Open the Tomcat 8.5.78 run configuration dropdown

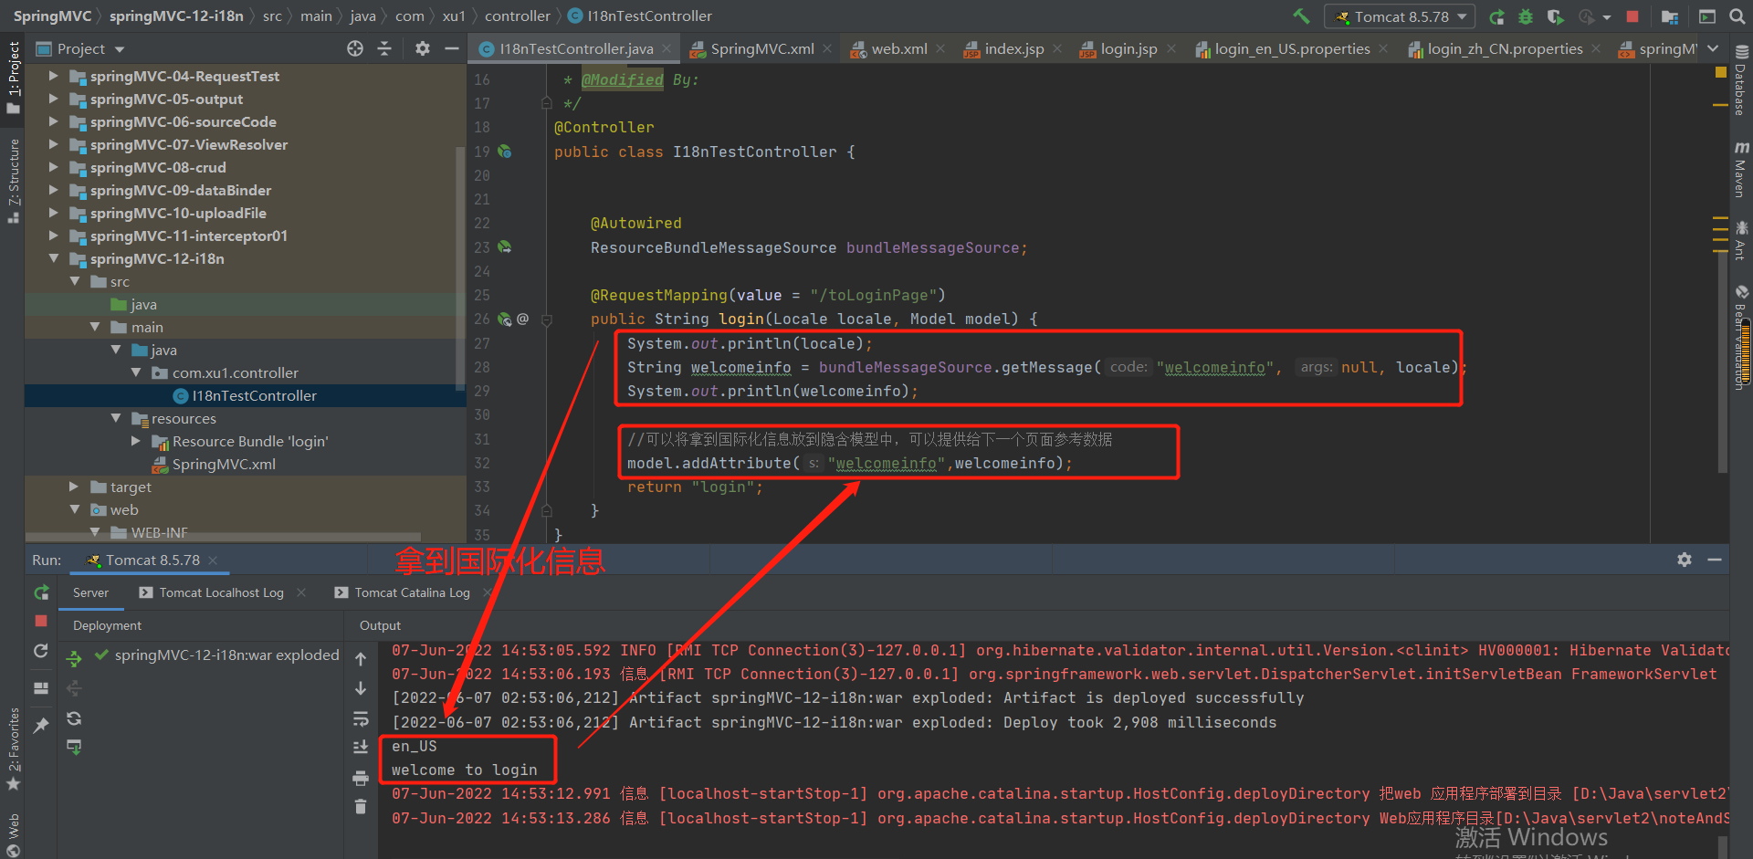[1401, 16]
